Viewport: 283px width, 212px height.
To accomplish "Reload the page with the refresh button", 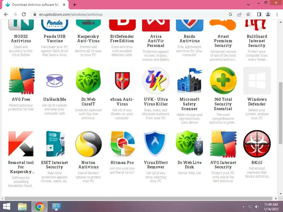I will click(24, 14).
